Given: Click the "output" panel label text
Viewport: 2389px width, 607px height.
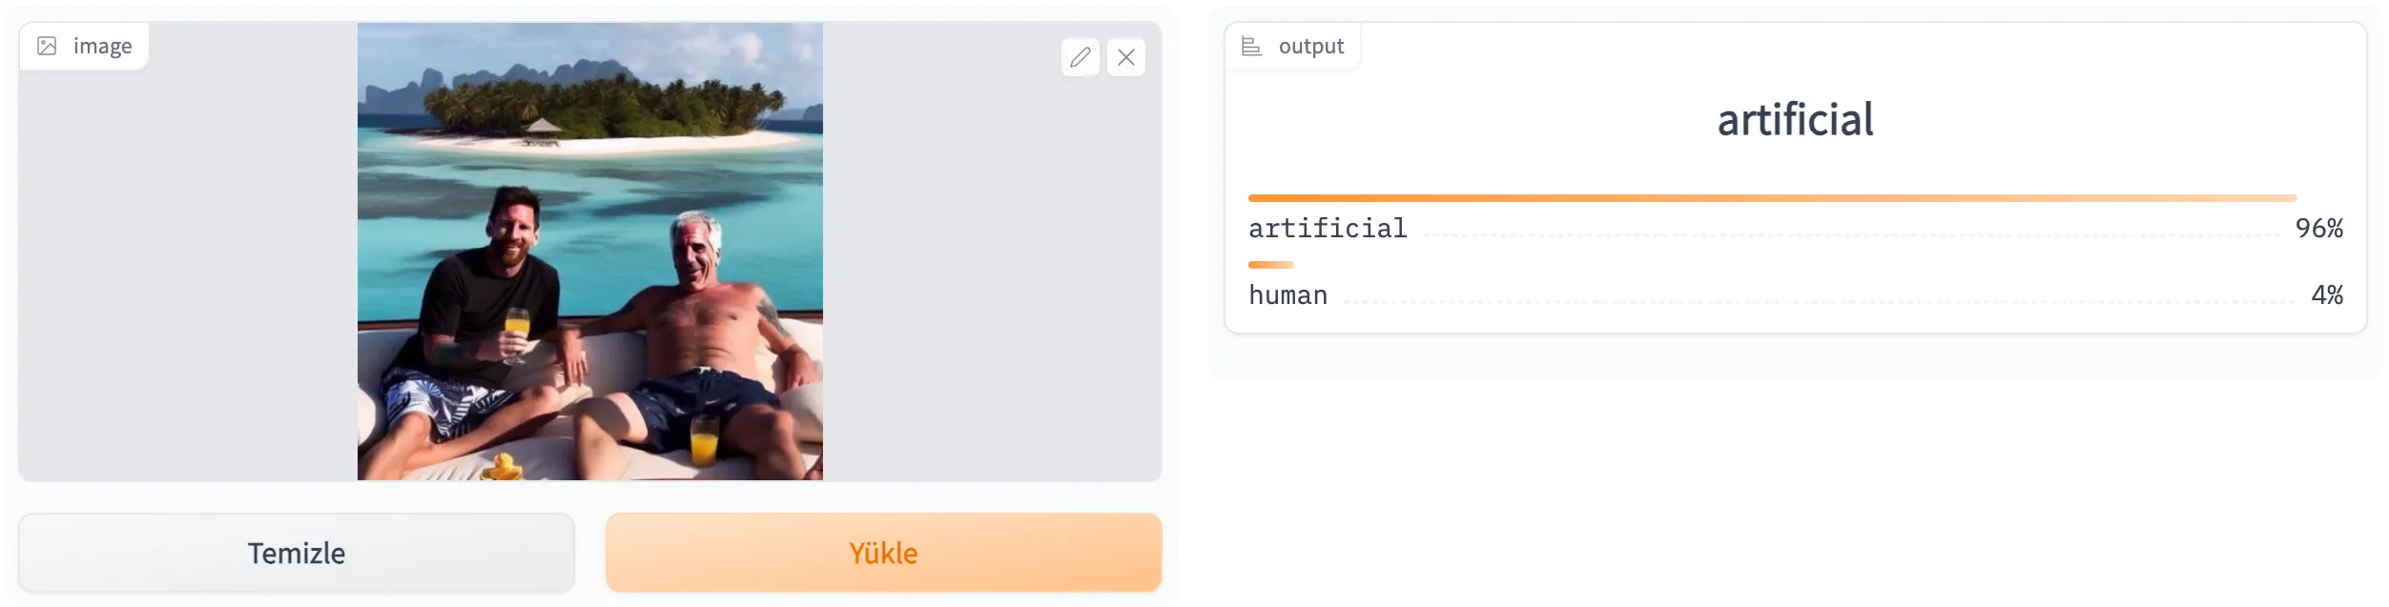Looking at the screenshot, I should (1310, 46).
